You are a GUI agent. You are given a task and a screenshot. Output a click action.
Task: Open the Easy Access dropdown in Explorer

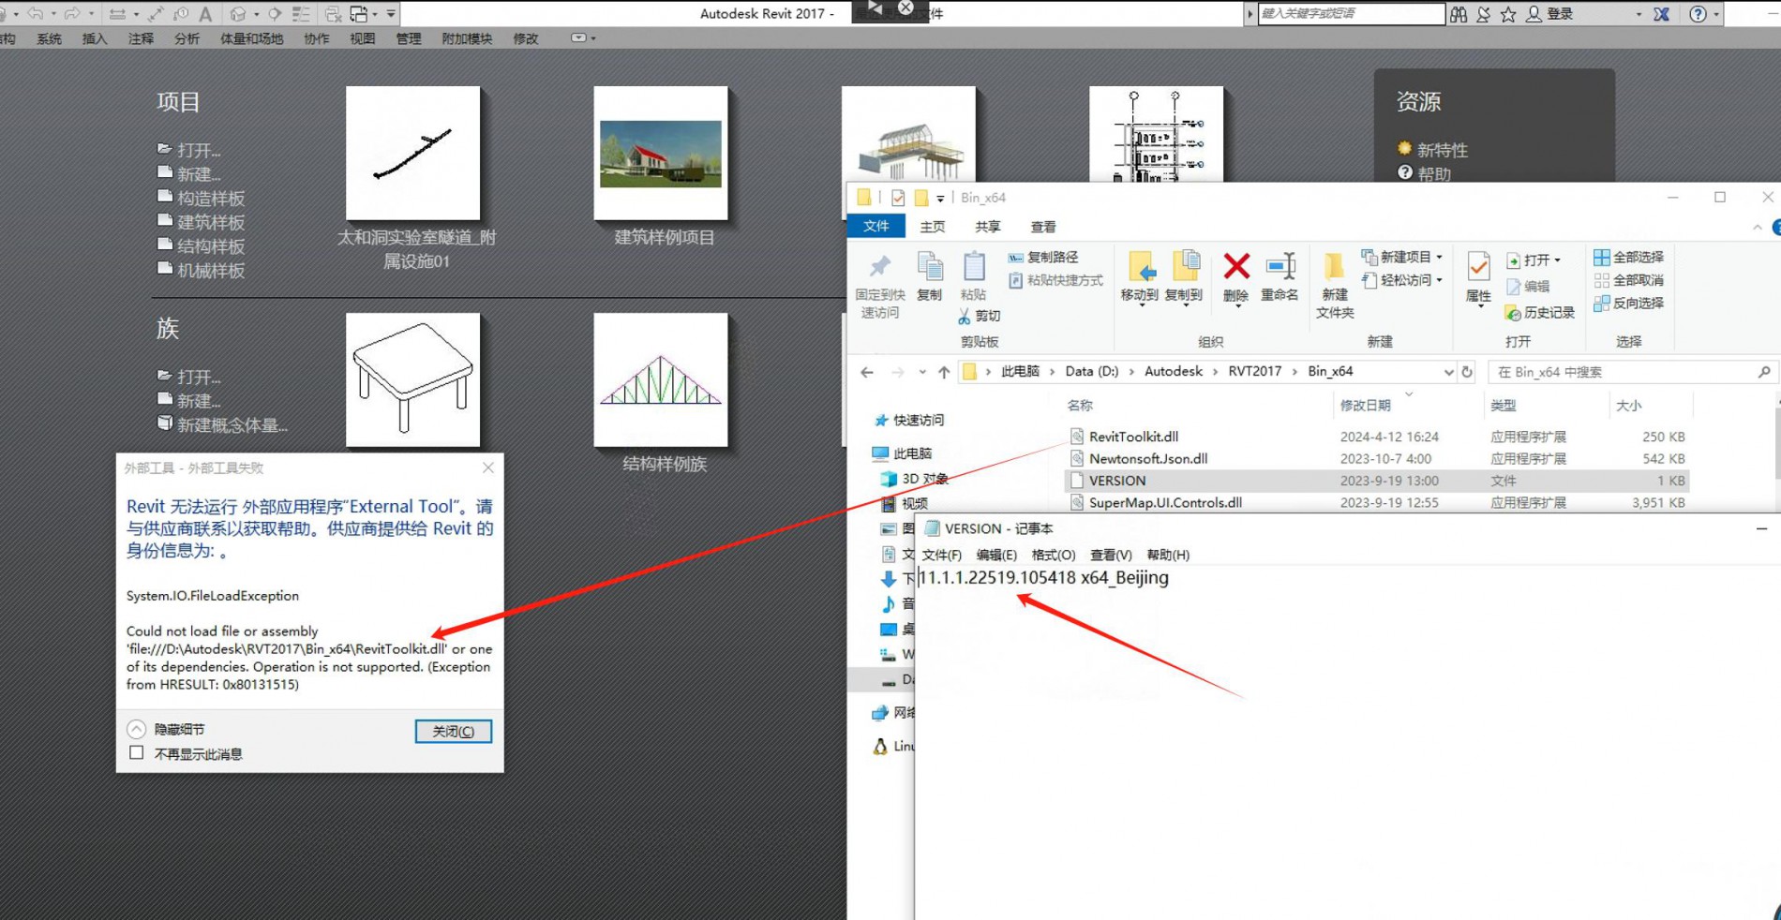click(x=1439, y=280)
